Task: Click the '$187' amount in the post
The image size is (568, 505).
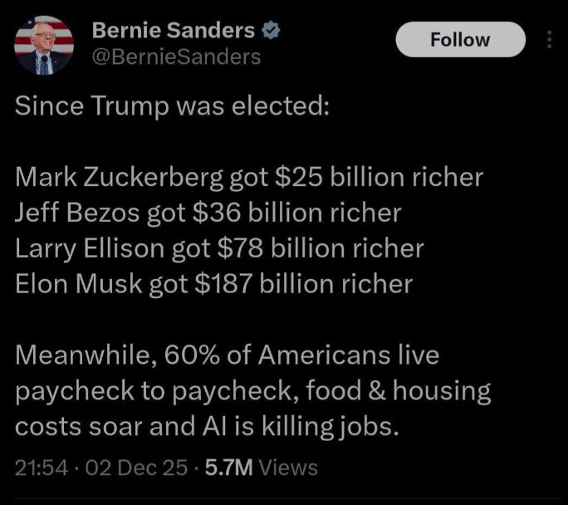Action: pos(224,284)
